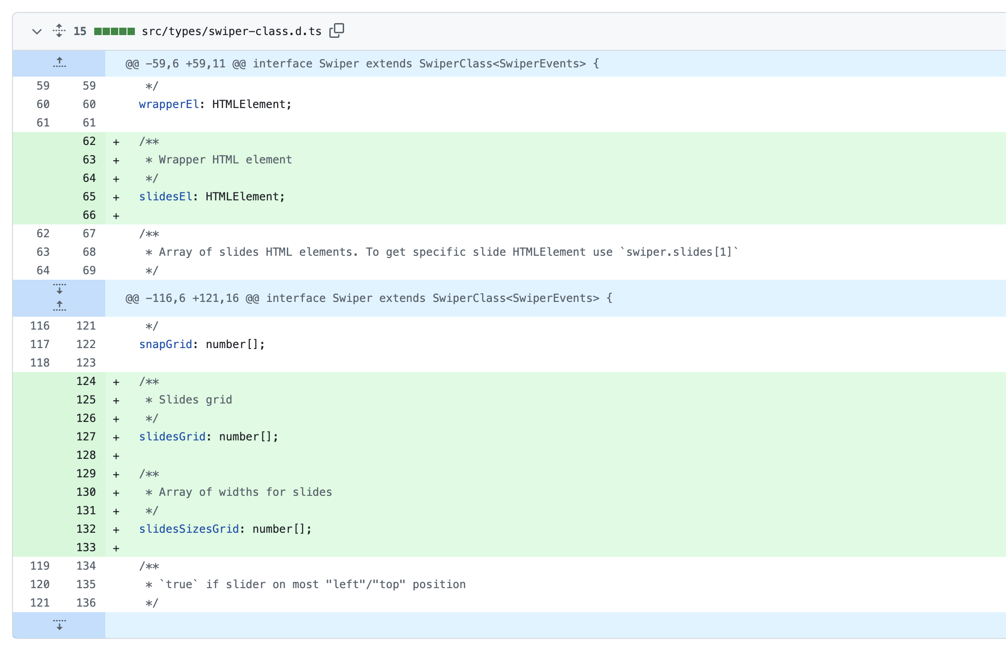Click new line number 65 slidesEl

pos(89,197)
